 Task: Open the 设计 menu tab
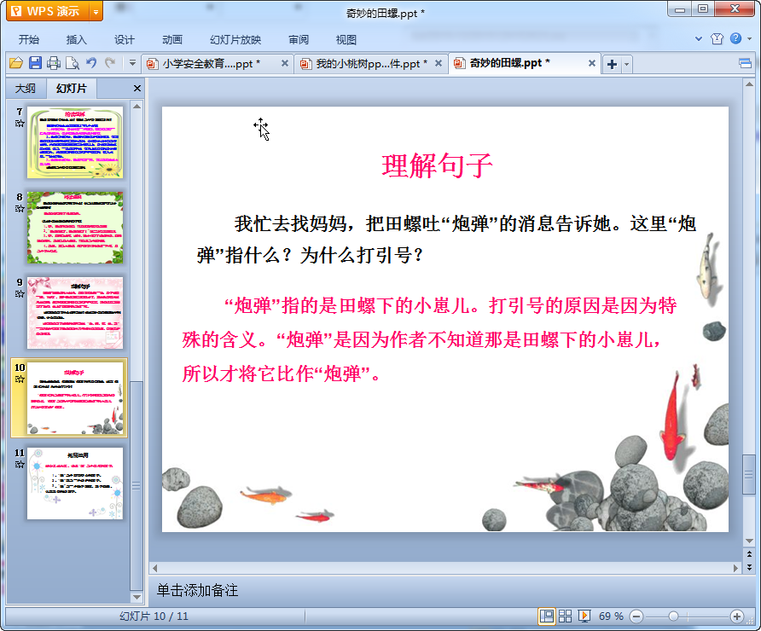tap(125, 40)
